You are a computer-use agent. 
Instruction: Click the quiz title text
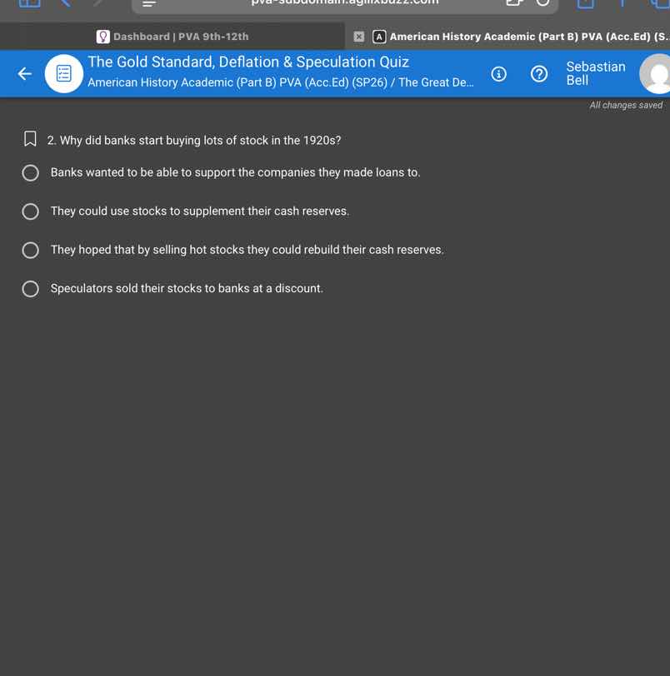click(x=248, y=62)
